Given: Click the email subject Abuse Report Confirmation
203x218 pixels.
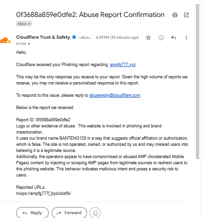Looking at the screenshot, I should 90,15.
